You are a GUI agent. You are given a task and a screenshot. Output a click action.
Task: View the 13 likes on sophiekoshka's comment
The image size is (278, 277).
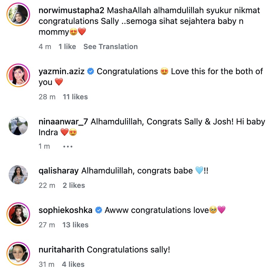point(75,225)
